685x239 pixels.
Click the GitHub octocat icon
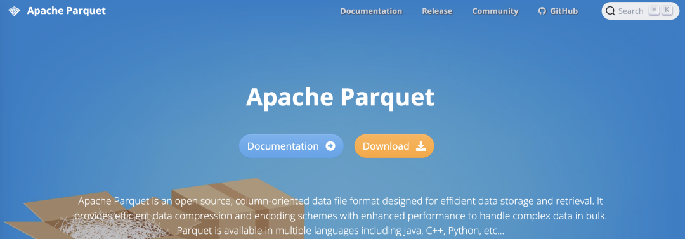[542, 11]
